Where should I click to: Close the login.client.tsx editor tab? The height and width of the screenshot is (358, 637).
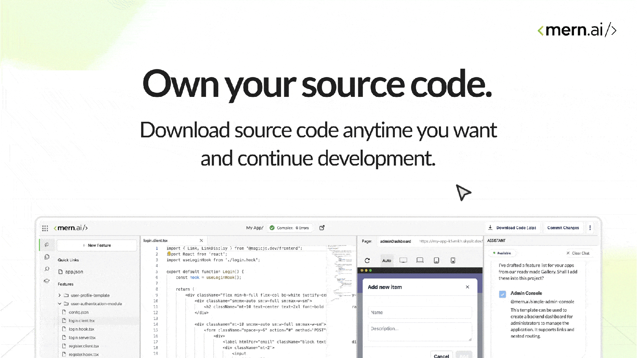201,241
